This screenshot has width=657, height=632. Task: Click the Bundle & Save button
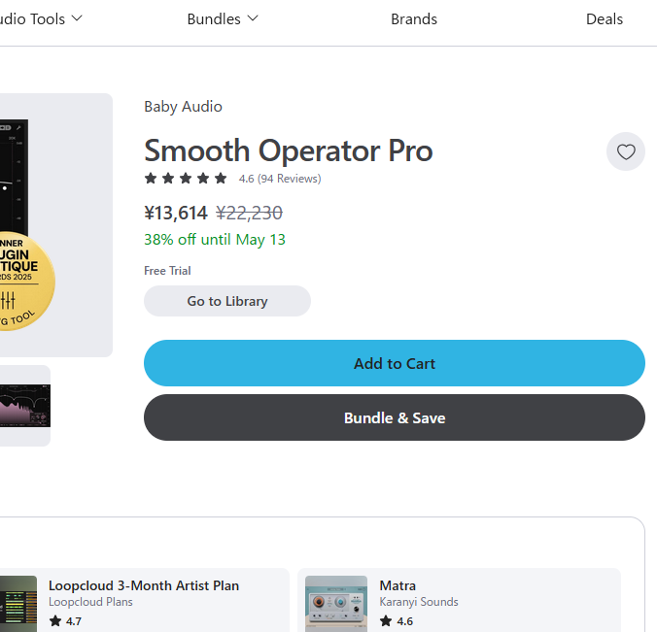point(395,417)
